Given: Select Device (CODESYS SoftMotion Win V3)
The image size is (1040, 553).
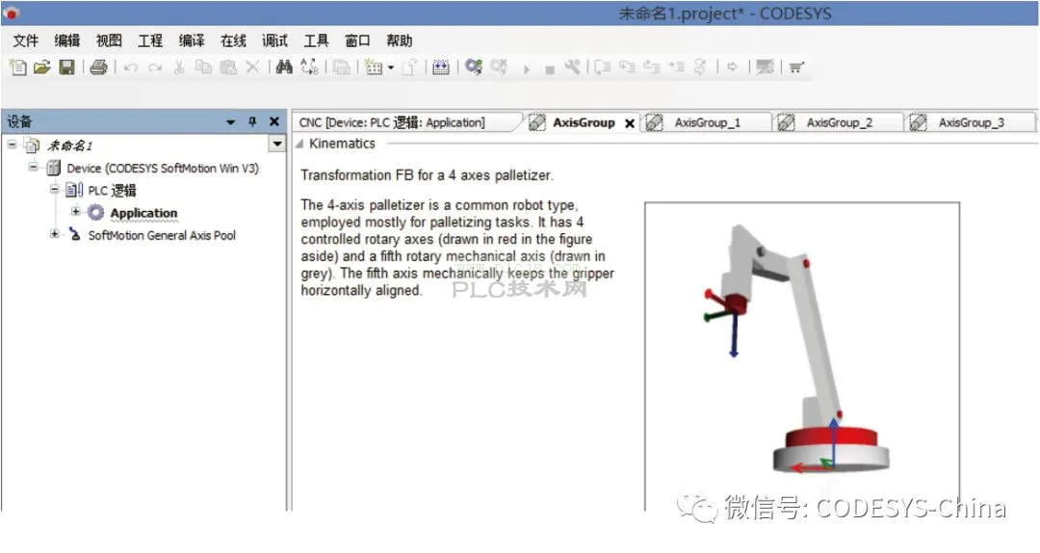Looking at the screenshot, I should pos(163,169).
